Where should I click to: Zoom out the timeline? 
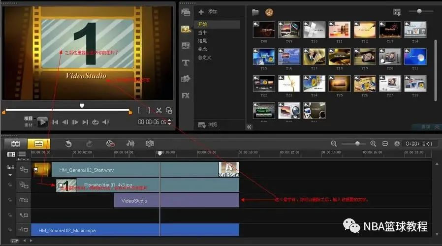[x=334, y=144]
